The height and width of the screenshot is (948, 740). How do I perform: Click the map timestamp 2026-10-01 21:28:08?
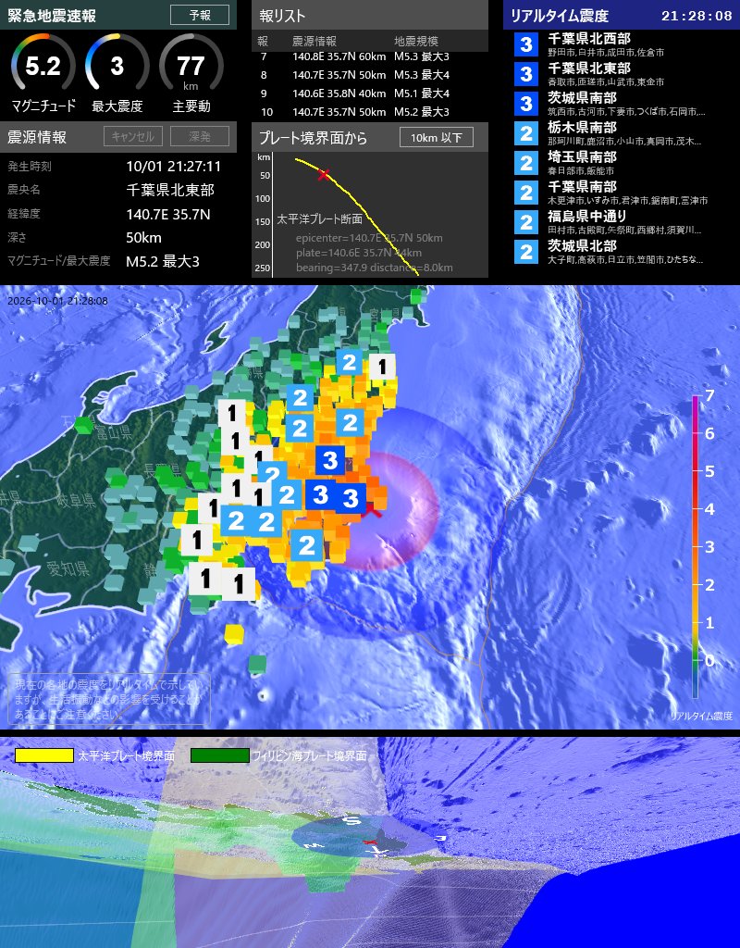pos(57,301)
